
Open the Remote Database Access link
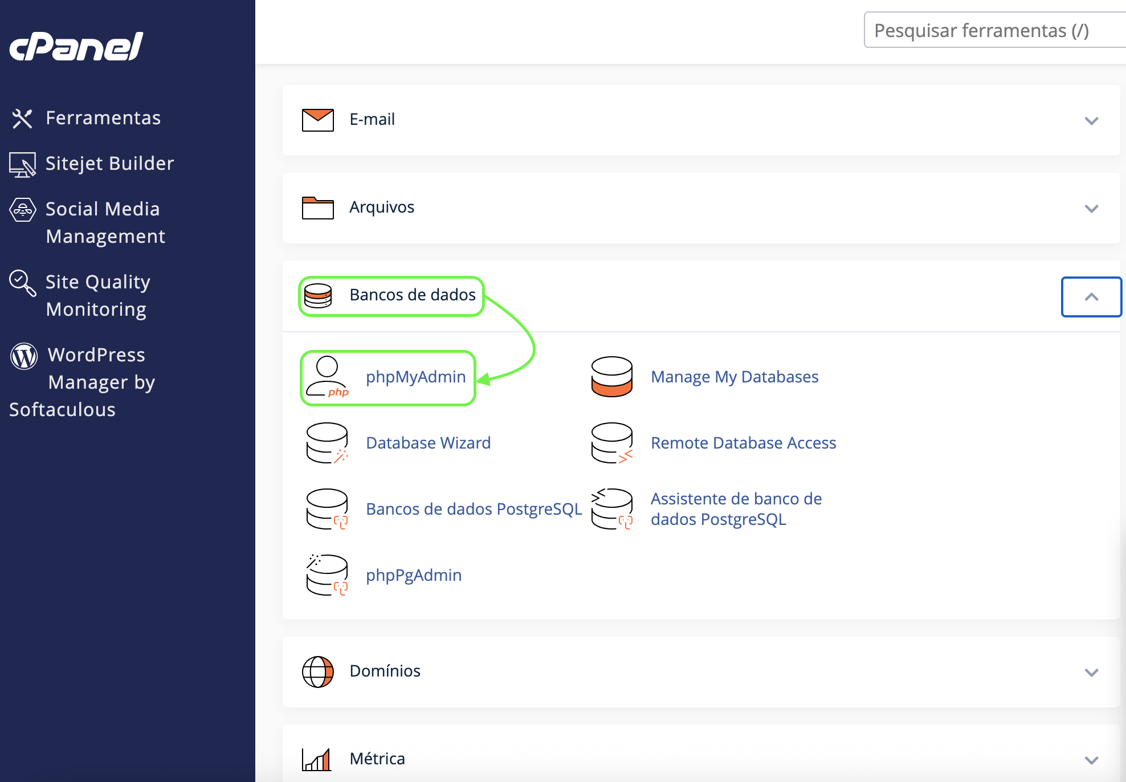pos(744,443)
